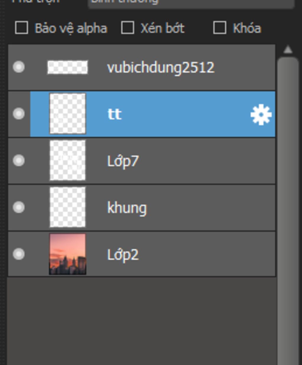Open settings gear on tt layer
The width and height of the screenshot is (302, 365).
coord(261,115)
